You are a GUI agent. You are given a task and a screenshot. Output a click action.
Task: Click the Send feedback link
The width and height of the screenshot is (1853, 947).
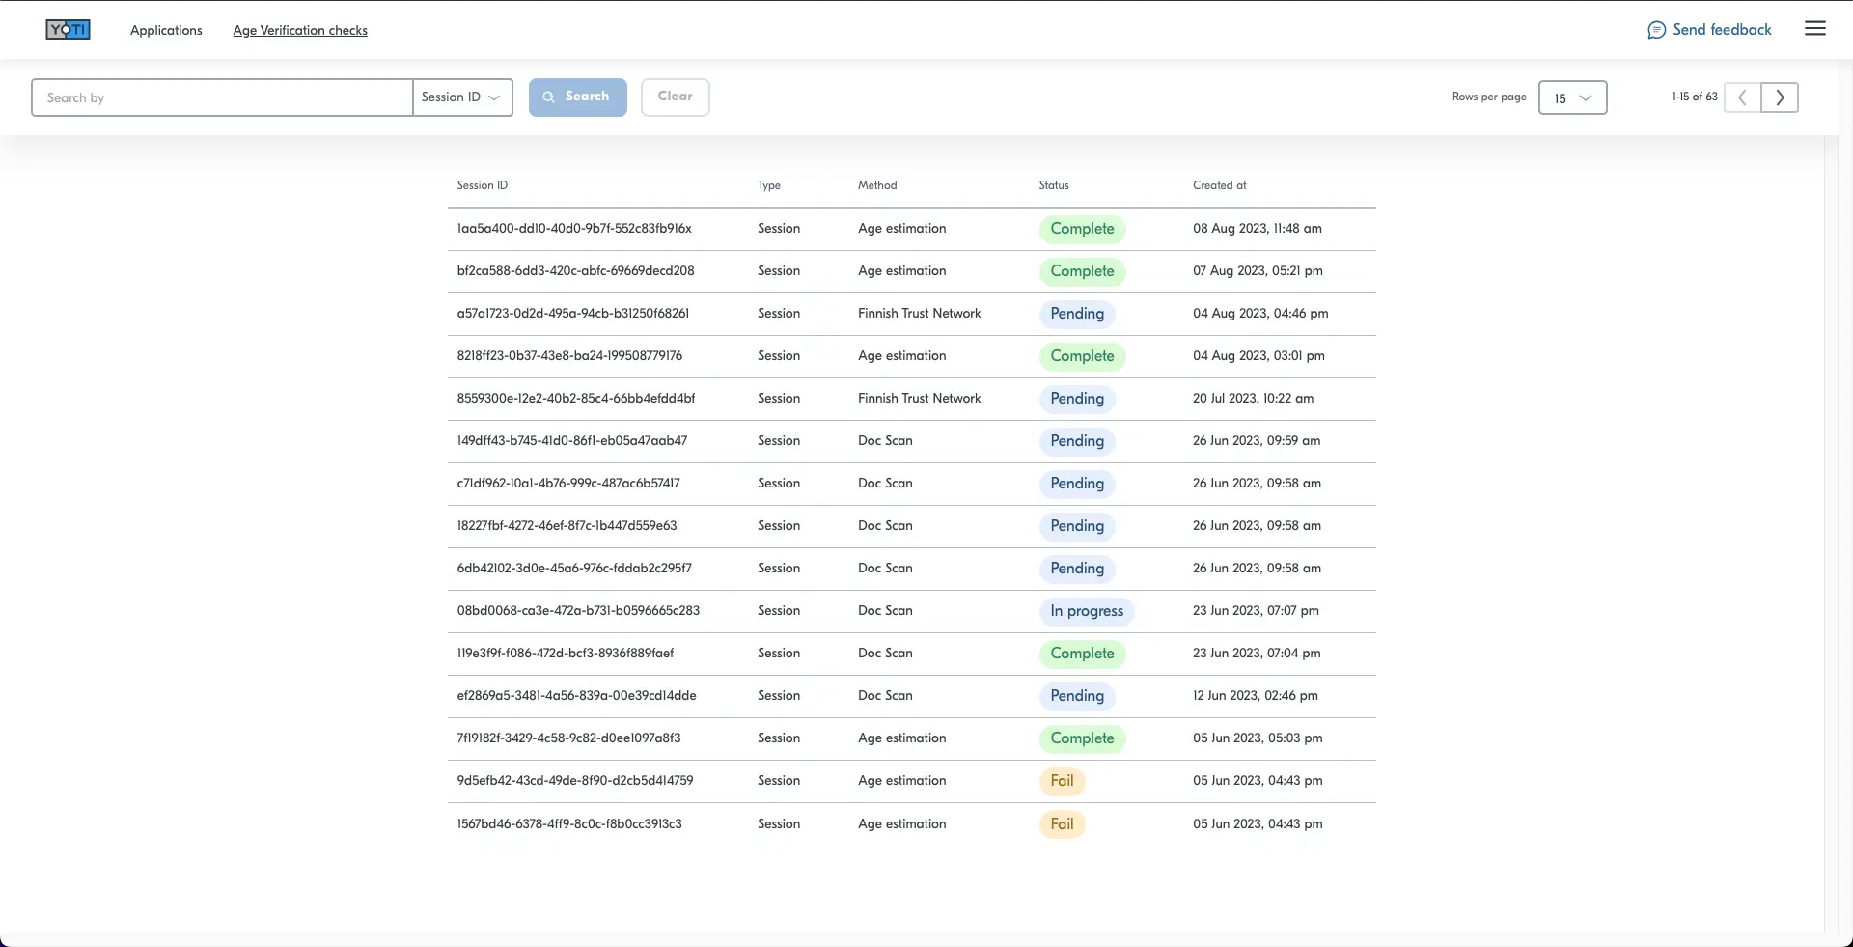[x=1723, y=30]
